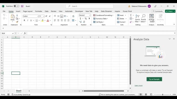Click the zoom slider handle
The height and width of the screenshot is (99, 177).
[163, 95]
